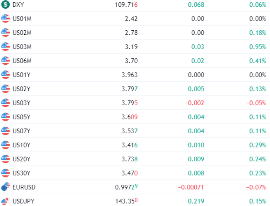Viewport: 270px width, 206px height.
Task: Click US10Y percent change 0.29%
Action: tap(258, 145)
